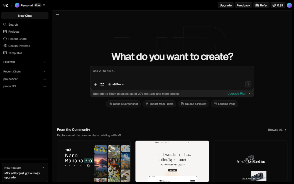Viewport: 294px width, 184px height.
Task: Collapse the Recent Chats section
Action: tap(45, 72)
